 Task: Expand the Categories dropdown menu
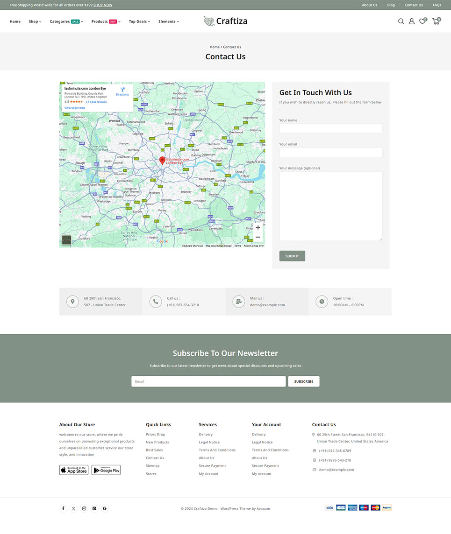(66, 21)
